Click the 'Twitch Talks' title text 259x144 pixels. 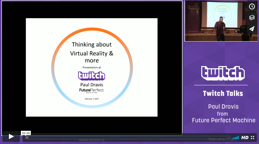[223, 94]
